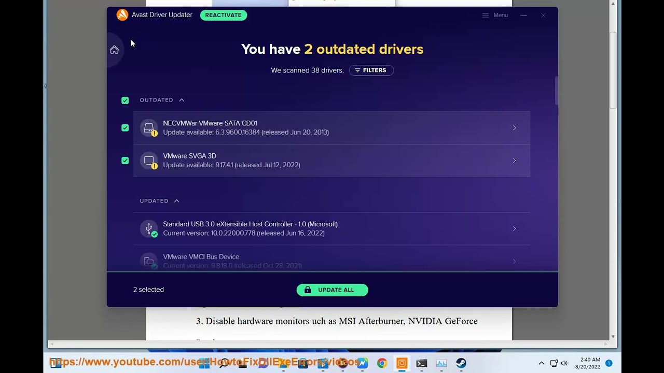Viewport: 664px width, 373px height.
Task: Click the REACTIVATE button
Action: 224,15
